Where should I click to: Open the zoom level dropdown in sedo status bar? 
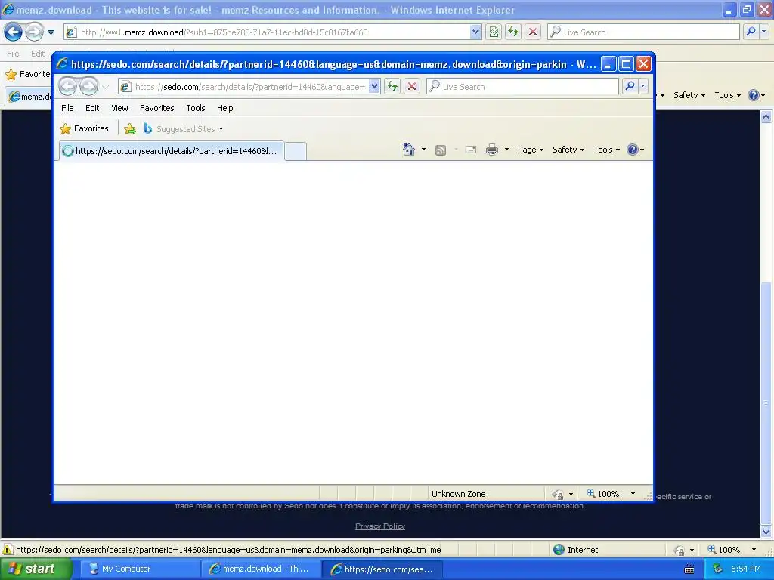pos(633,494)
